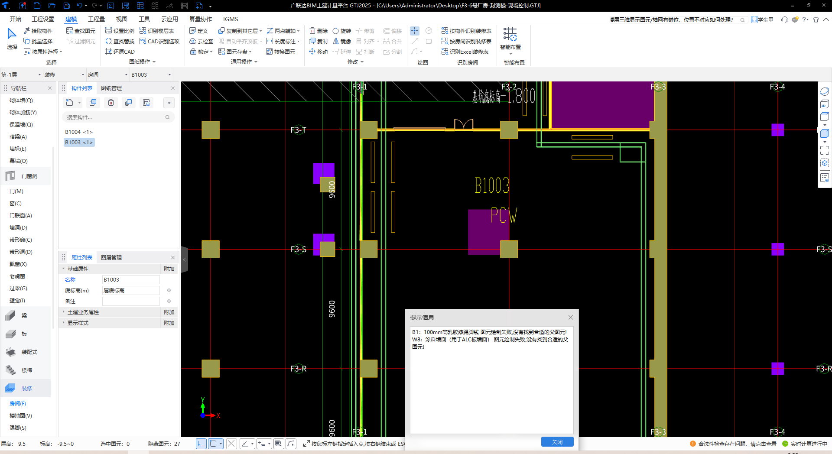Open the floor dropdown showing 第-1层

click(21, 75)
